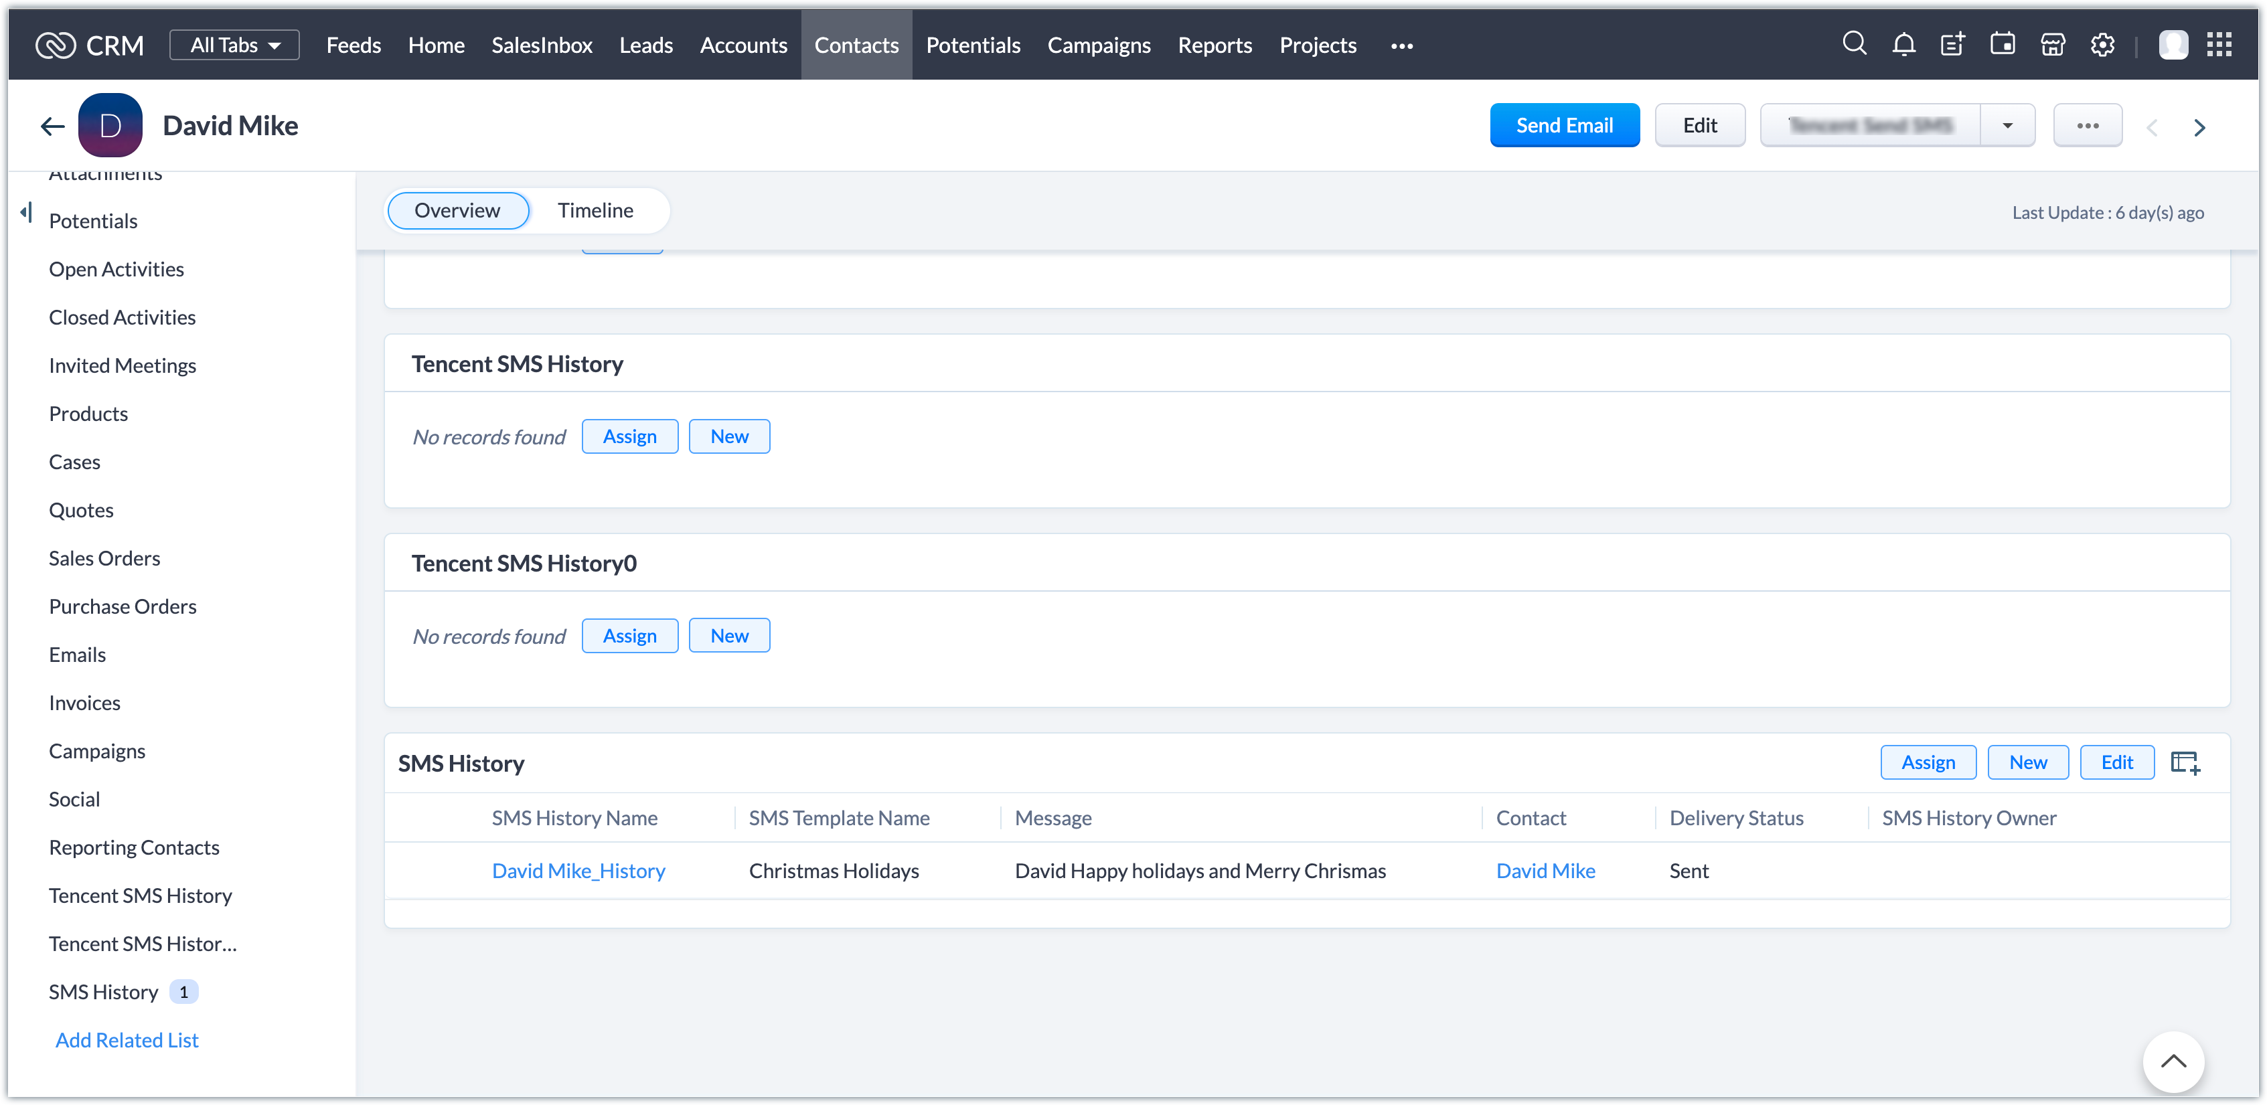
Task: Open the setup gear icon
Action: (x=2102, y=44)
